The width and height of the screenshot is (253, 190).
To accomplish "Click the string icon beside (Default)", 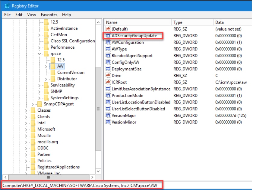I will click(108, 29).
